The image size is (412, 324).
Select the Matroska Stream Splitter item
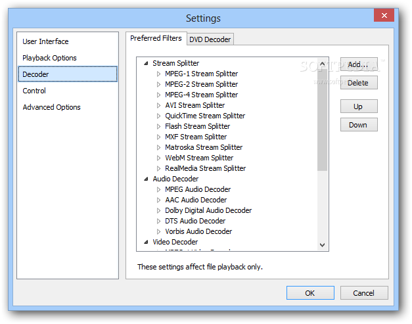click(x=204, y=147)
